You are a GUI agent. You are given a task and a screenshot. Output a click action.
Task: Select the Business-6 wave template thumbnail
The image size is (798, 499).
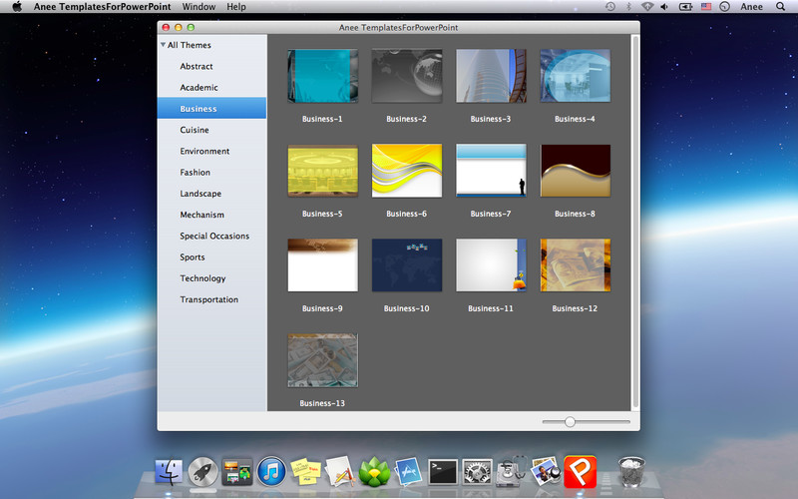[407, 171]
